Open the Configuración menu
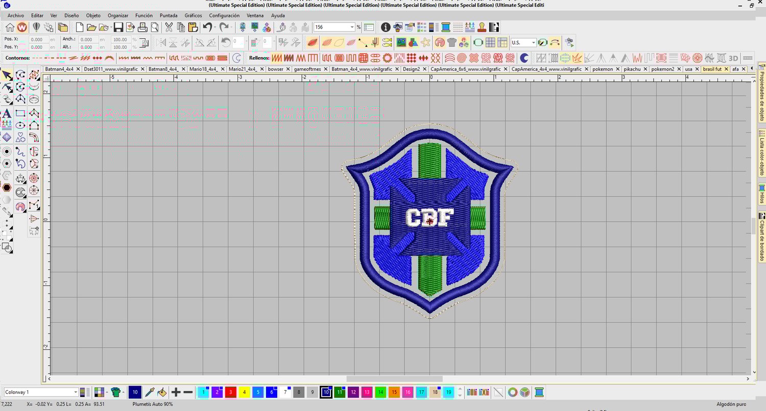Viewport: 766px width, 411px height. 224,16
